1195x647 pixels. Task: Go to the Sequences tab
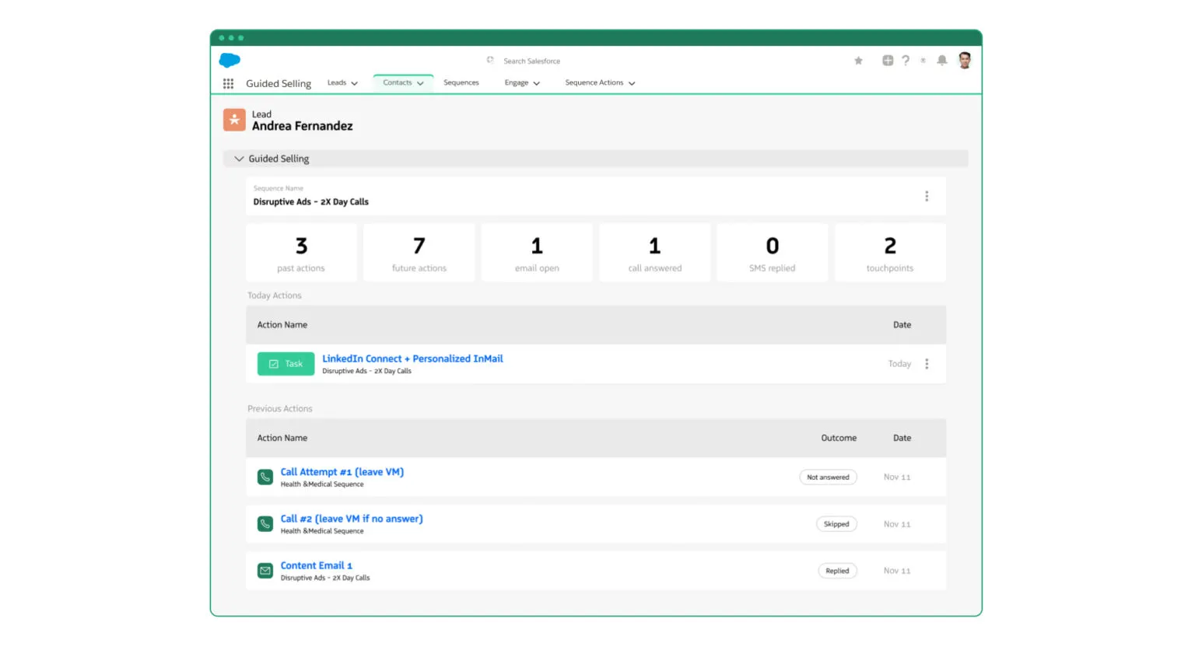[461, 82]
